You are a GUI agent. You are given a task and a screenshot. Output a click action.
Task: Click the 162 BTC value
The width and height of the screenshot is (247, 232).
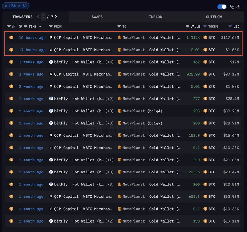coord(197,62)
